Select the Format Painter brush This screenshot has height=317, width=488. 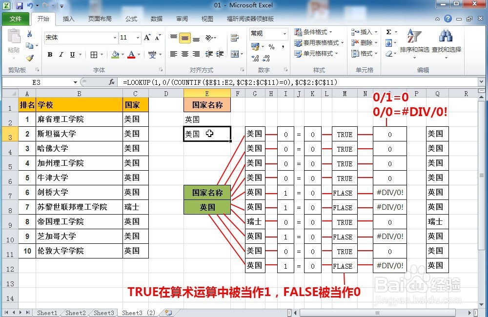[x=30, y=58]
